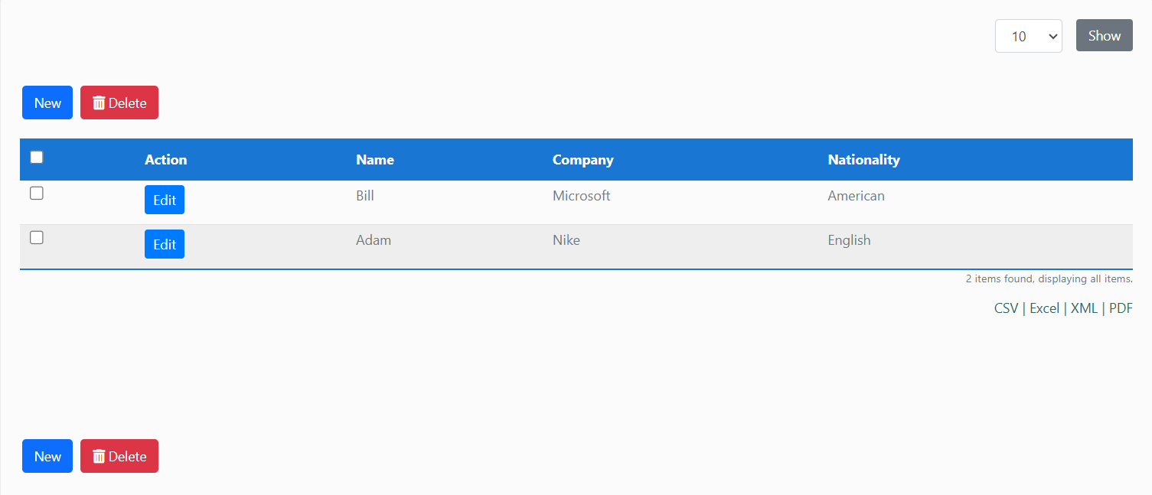Click the top New button
The height and width of the screenshot is (495, 1152).
pos(47,103)
